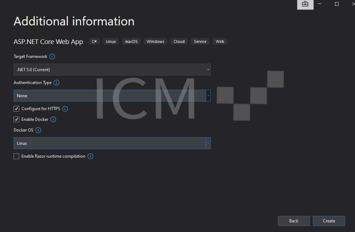Click the macOS platform tag
The width and height of the screenshot is (355, 232).
pyautogui.click(x=131, y=42)
